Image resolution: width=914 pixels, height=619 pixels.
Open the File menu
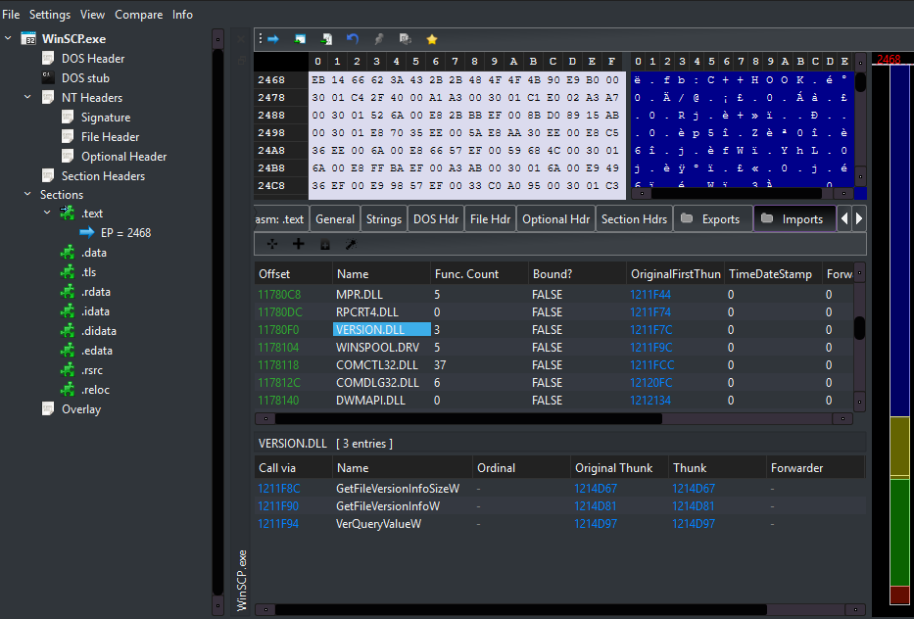tap(11, 15)
